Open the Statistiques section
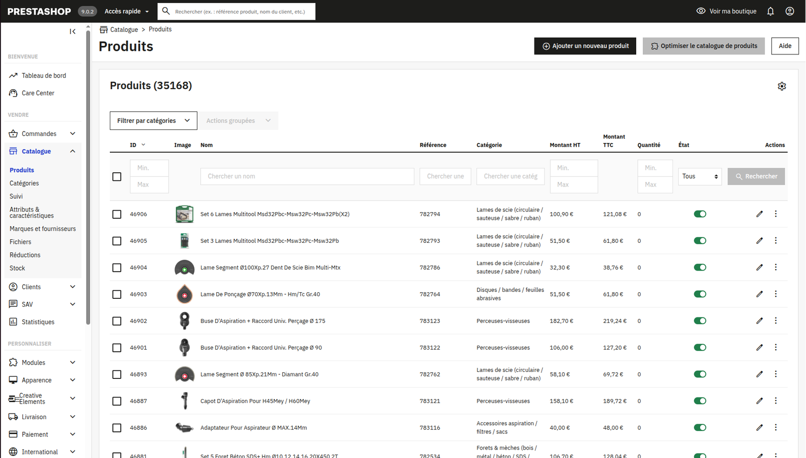The height and width of the screenshot is (458, 806). pyautogui.click(x=38, y=321)
